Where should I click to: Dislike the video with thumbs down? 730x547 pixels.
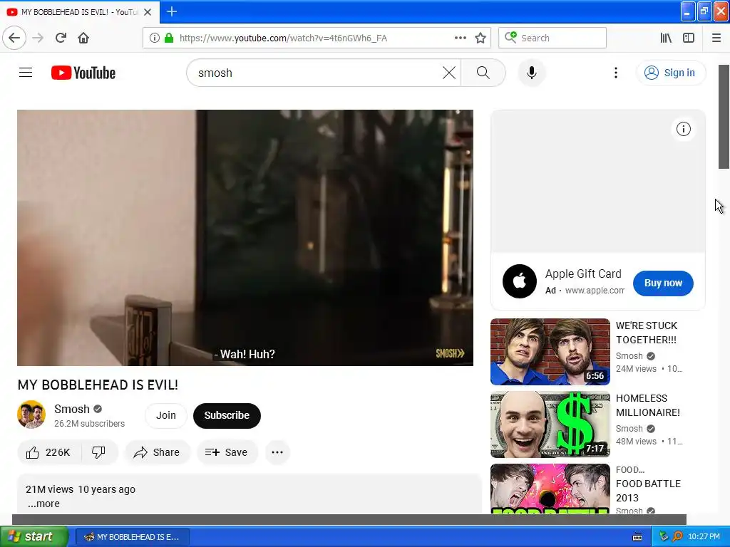98,452
